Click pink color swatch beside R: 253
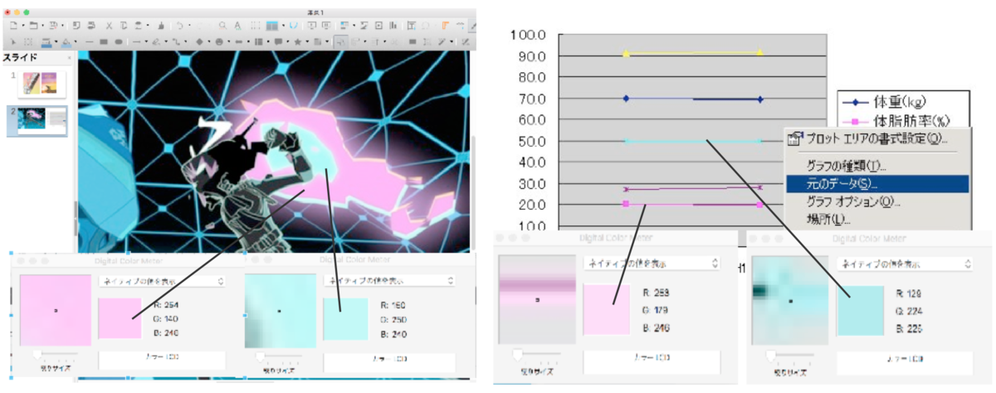 (x=606, y=310)
